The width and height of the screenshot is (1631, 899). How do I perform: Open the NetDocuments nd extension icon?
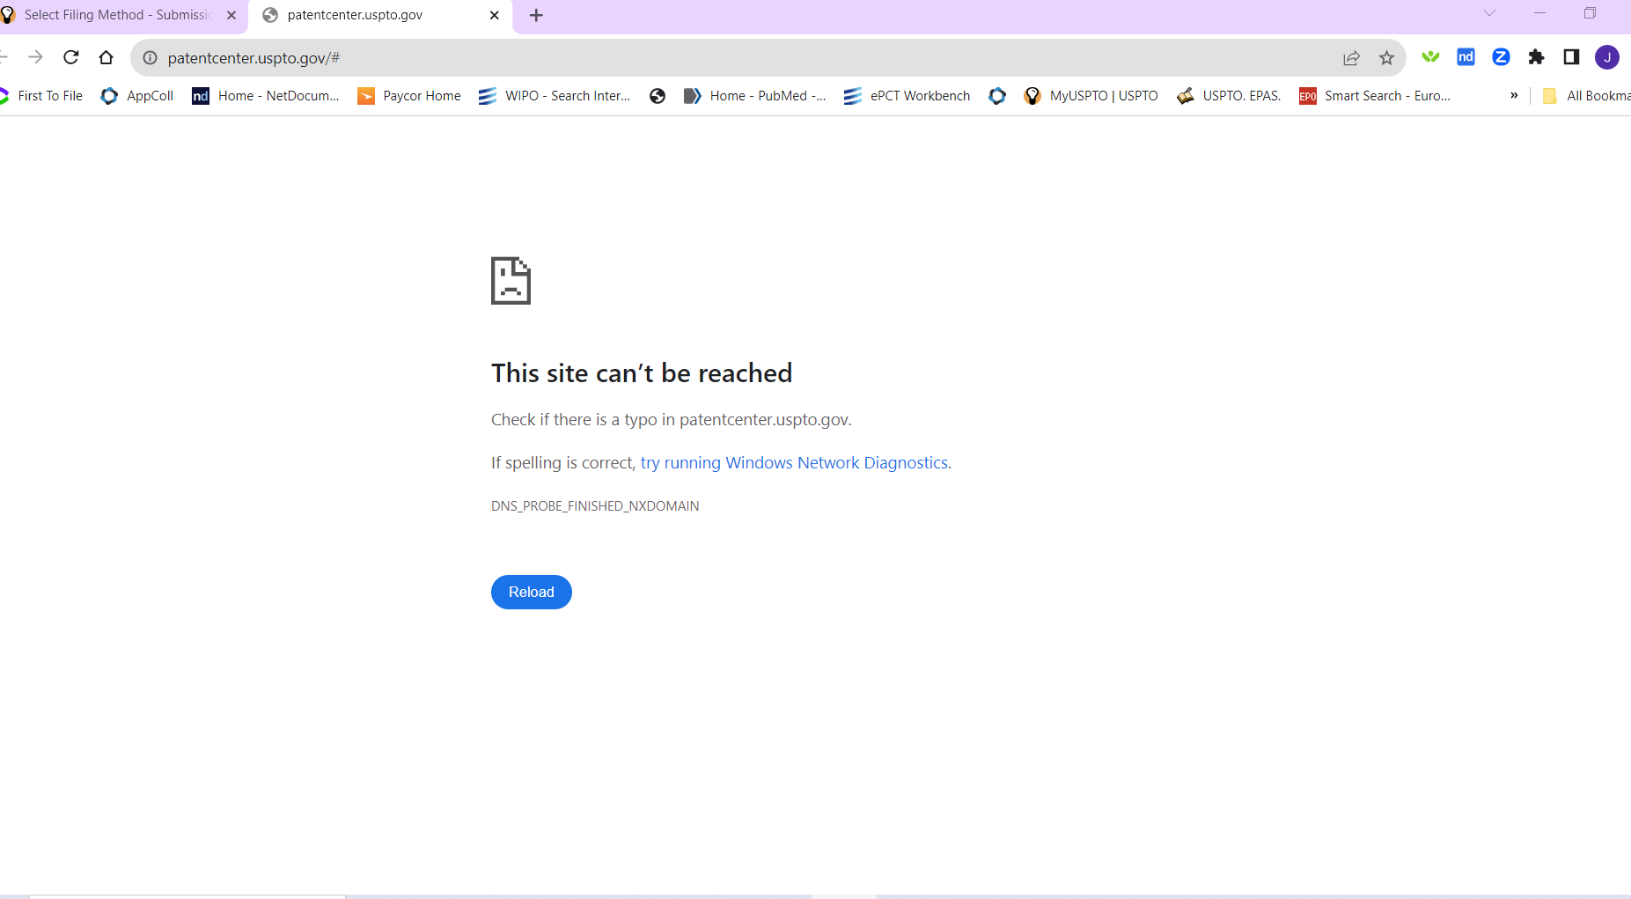point(1466,57)
